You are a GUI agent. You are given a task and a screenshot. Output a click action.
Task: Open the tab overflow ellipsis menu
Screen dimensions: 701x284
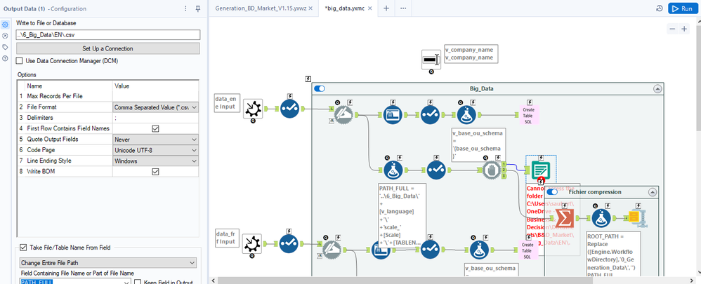[x=403, y=8]
